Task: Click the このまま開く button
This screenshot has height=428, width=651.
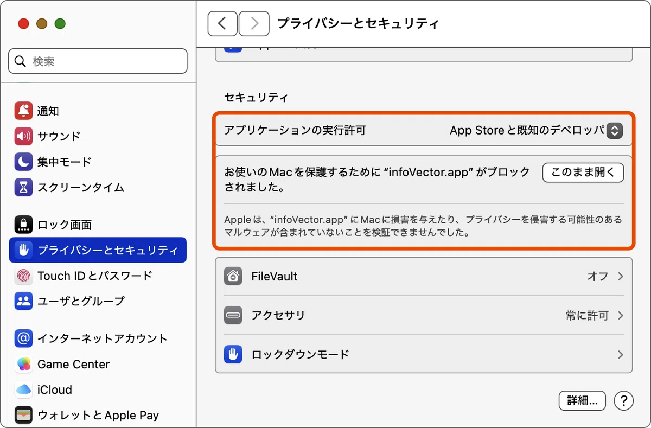Action: (583, 173)
